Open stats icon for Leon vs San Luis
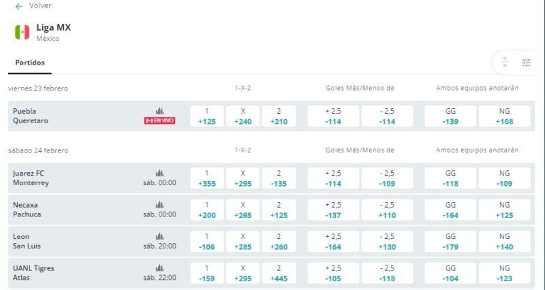The width and height of the screenshot is (545, 290). (159, 236)
